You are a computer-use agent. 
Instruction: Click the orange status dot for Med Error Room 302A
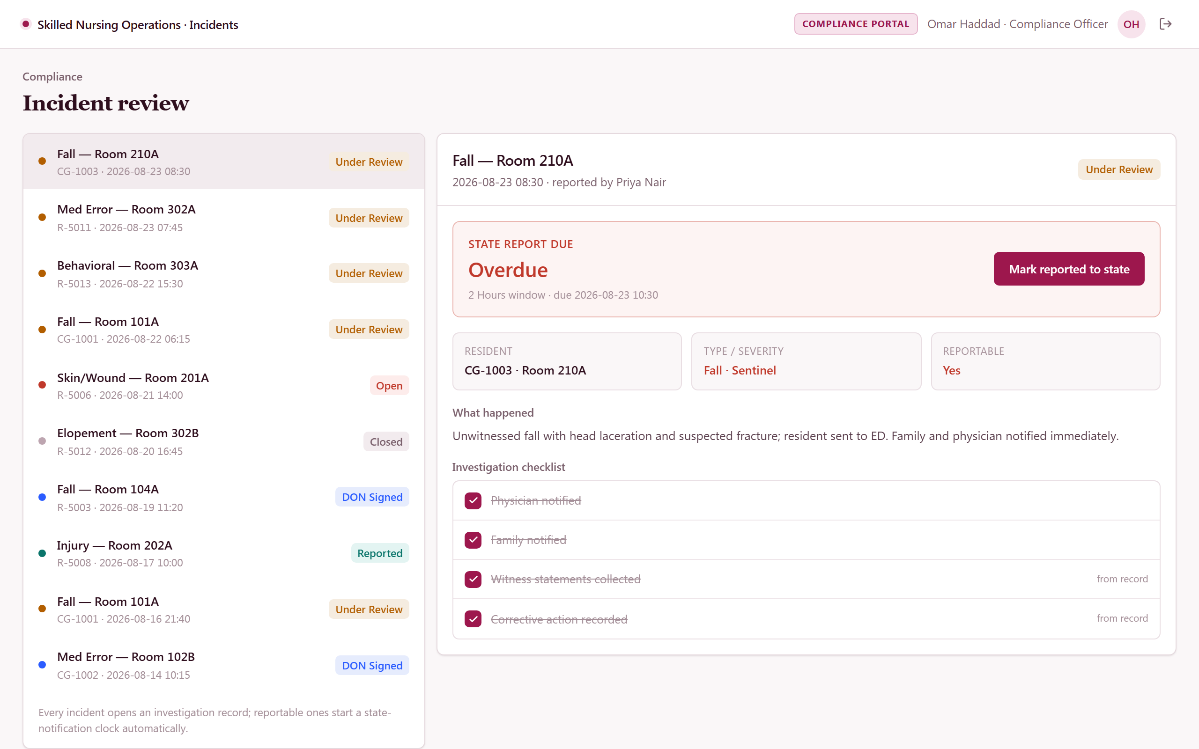(x=42, y=218)
